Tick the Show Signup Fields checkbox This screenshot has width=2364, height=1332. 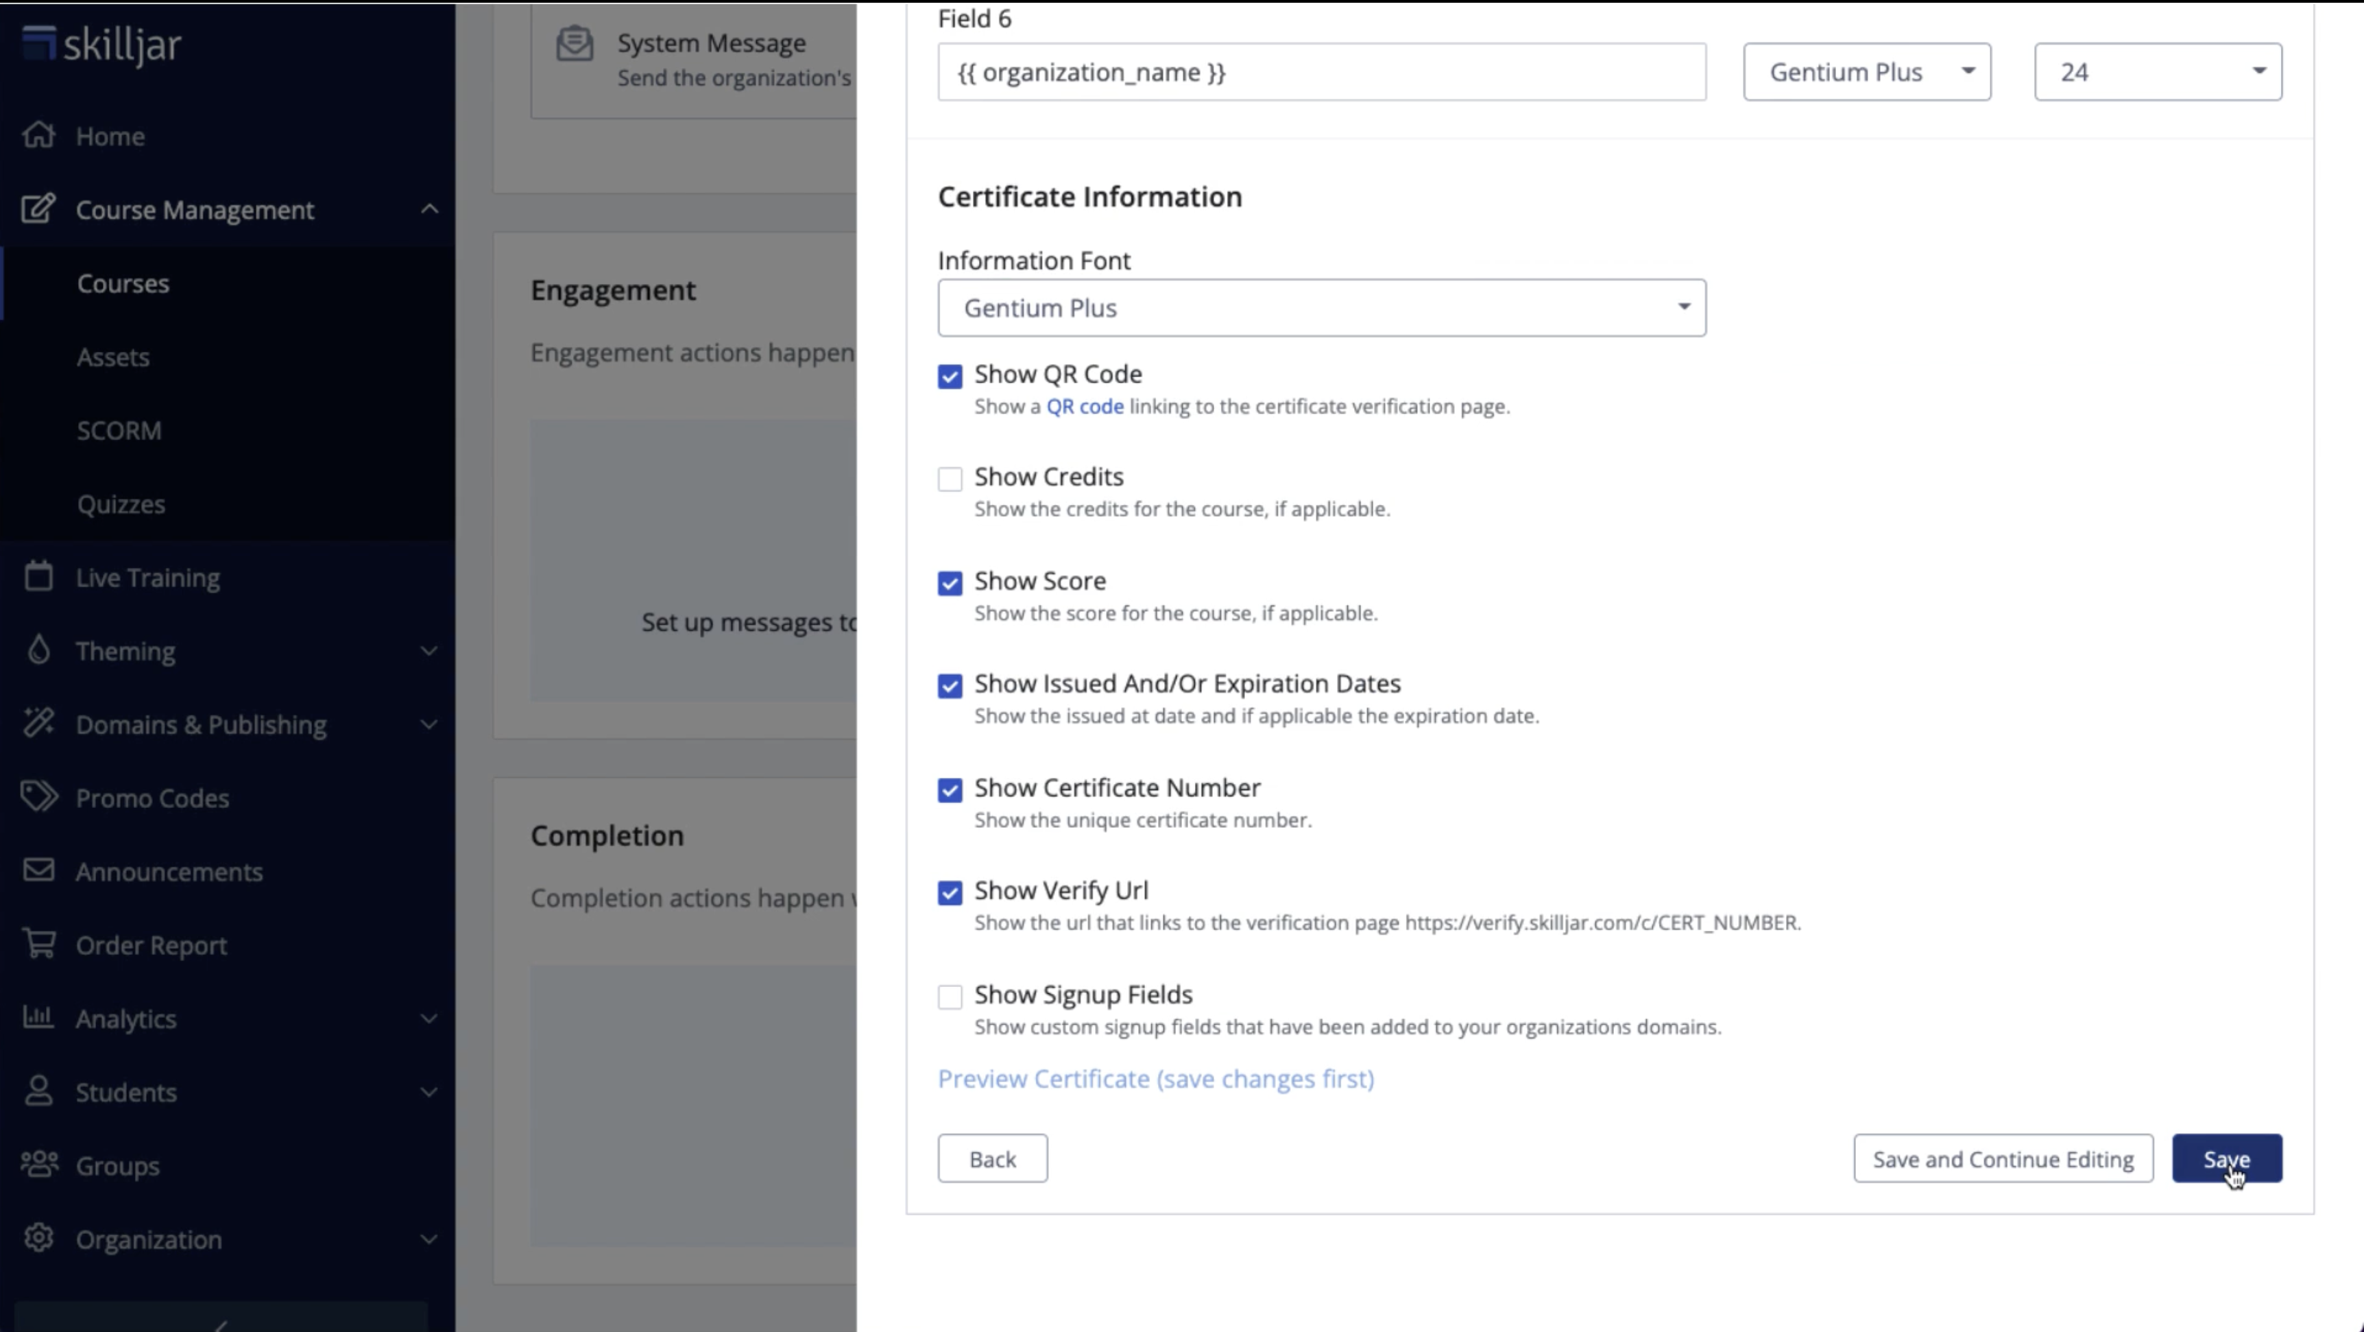950,997
